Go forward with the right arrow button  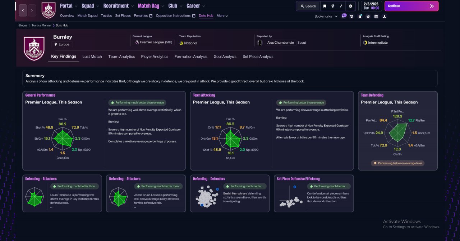tap(32, 10)
